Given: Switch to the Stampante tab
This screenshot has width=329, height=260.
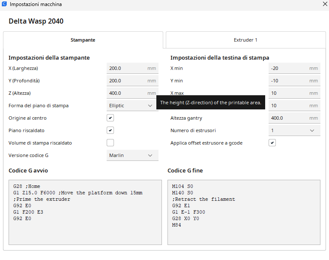Looking at the screenshot, I should coord(83,40).
